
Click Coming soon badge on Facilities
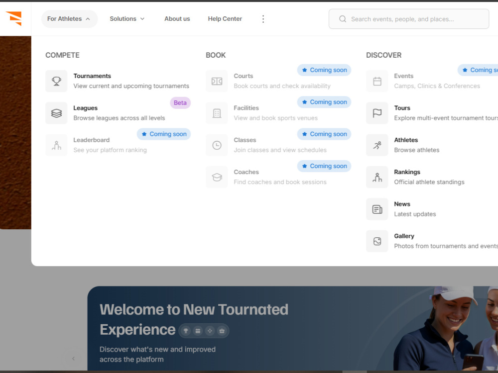[324, 102]
